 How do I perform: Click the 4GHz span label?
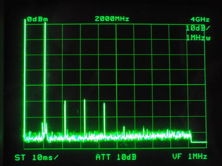pyautogui.click(x=198, y=19)
